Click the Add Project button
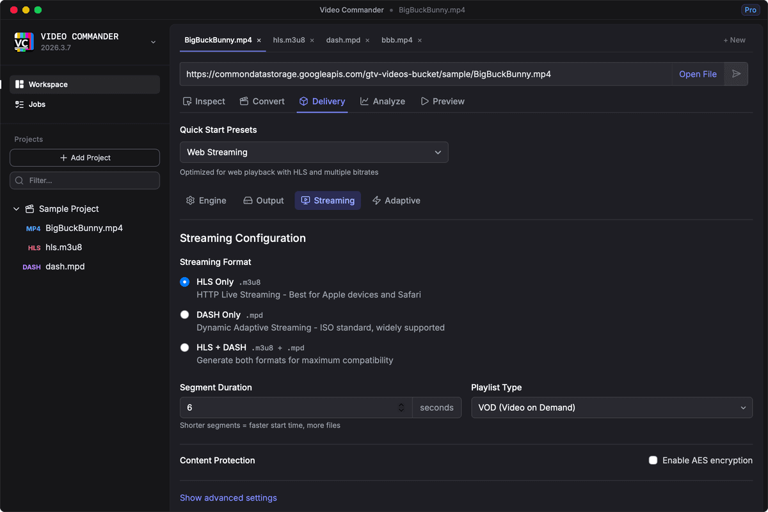 tap(84, 157)
